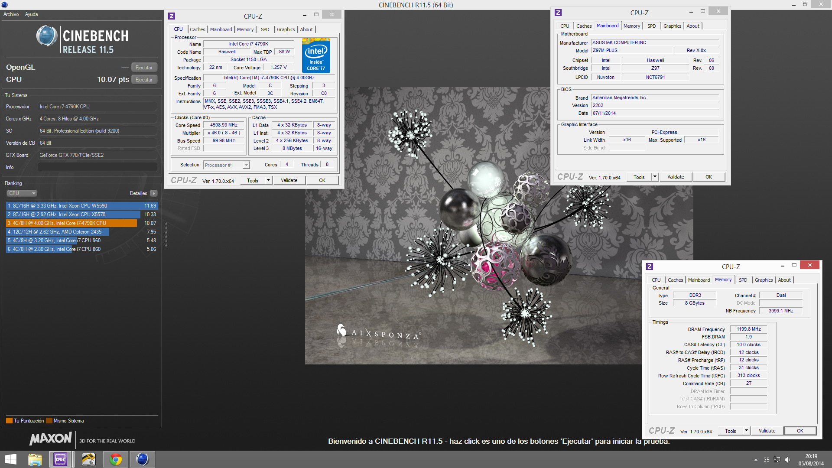Switch to About tab in the Memory window
The height and width of the screenshot is (468, 832).
[x=784, y=280]
